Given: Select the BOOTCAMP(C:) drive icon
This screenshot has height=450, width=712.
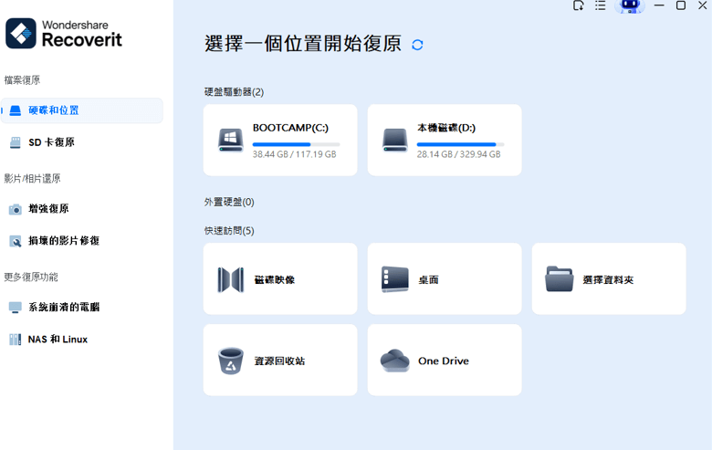Looking at the screenshot, I should click(x=231, y=140).
